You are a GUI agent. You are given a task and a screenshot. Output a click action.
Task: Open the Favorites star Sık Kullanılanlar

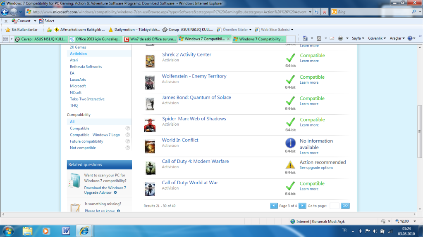click(22, 30)
